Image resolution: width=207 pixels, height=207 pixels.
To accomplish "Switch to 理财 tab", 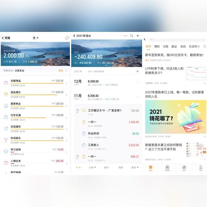I will 157,47.
